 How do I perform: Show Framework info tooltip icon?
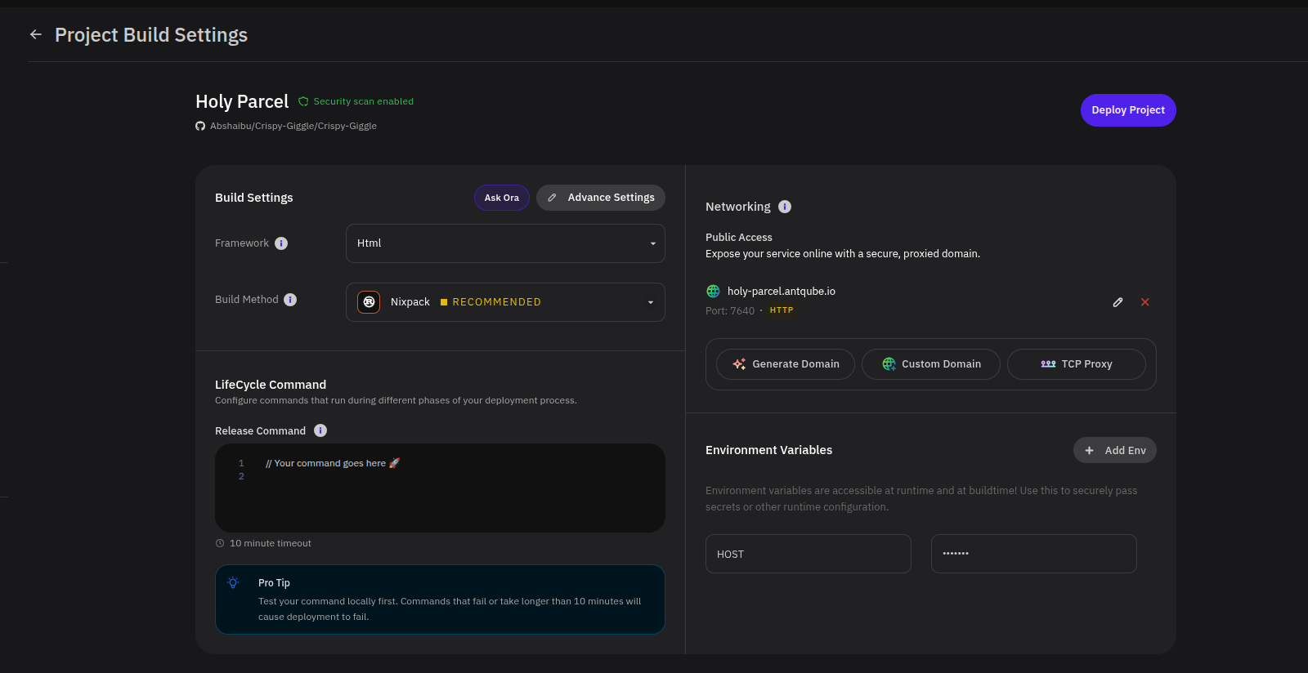[x=281, y=243]
